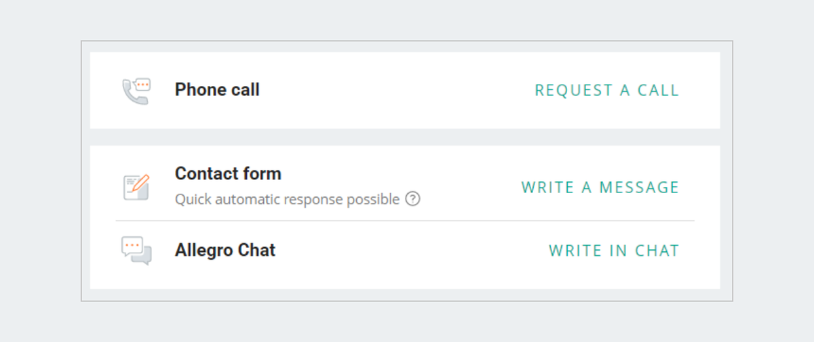The height and width of the screenshot is (342, 814).
Task: Click empty white space in Phone call card
Action: [393, 90]
